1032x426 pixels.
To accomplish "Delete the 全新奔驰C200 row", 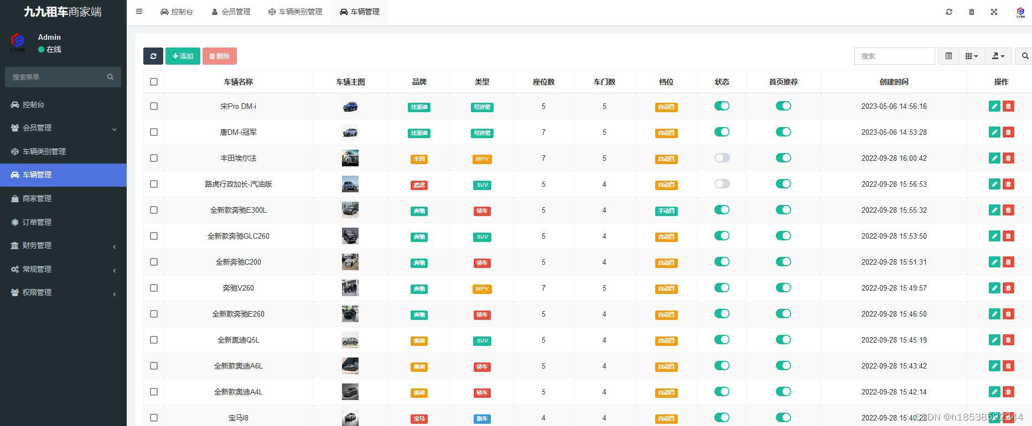I will 1008,262.
